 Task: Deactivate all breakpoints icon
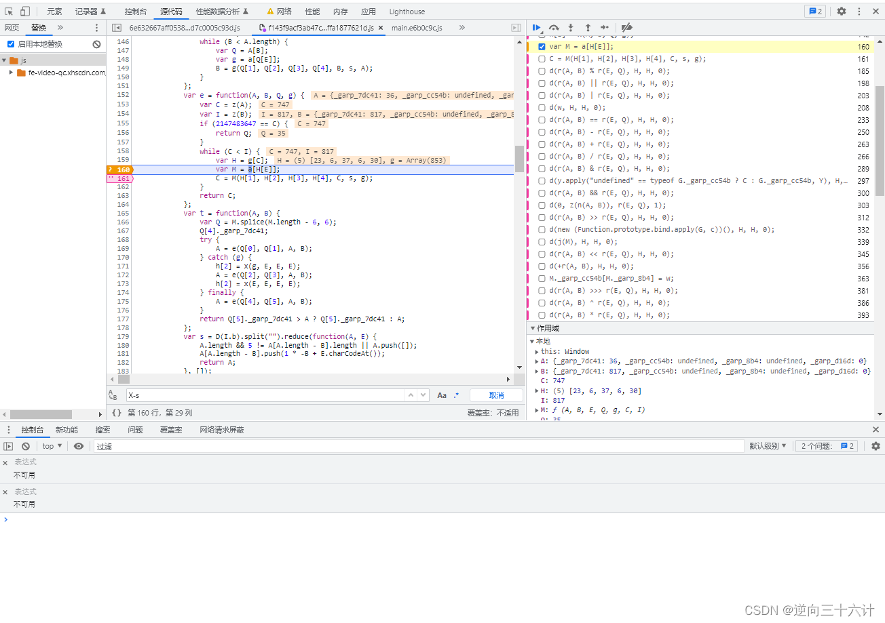[627, 28]
